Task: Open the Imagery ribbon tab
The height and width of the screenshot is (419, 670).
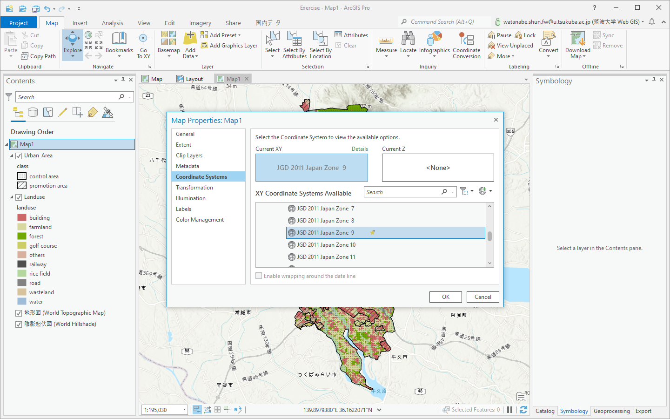Action: (200, 23)
